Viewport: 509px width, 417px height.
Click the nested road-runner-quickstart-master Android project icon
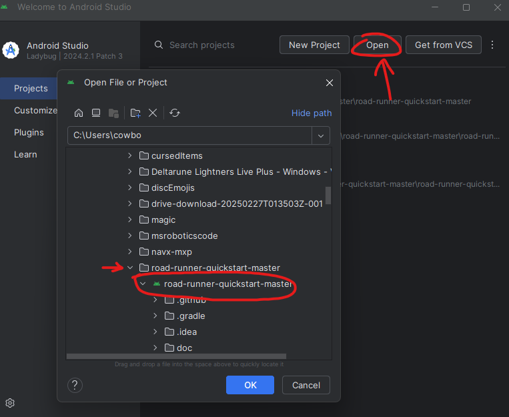click(x=157, y=284)
